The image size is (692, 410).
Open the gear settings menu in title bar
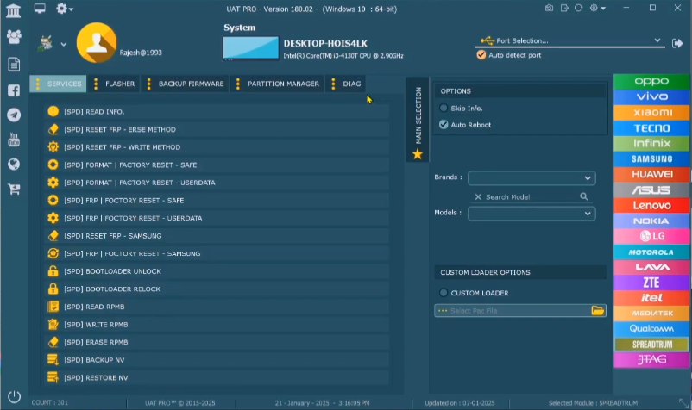tap(64, 9)
